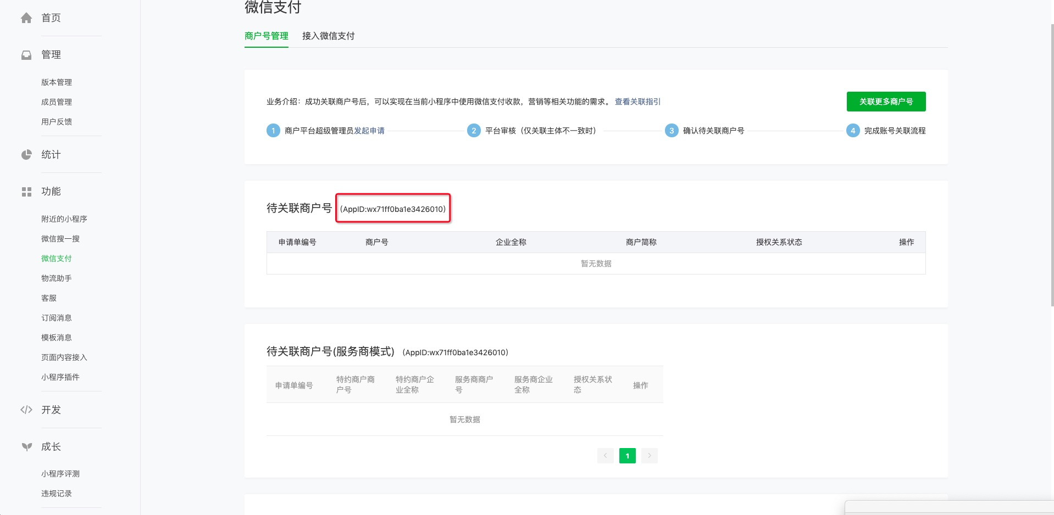The width and height of the screenshot is (1054, 515).
Task: Click the functions grid icon
Action: click(x=26, y=192)
